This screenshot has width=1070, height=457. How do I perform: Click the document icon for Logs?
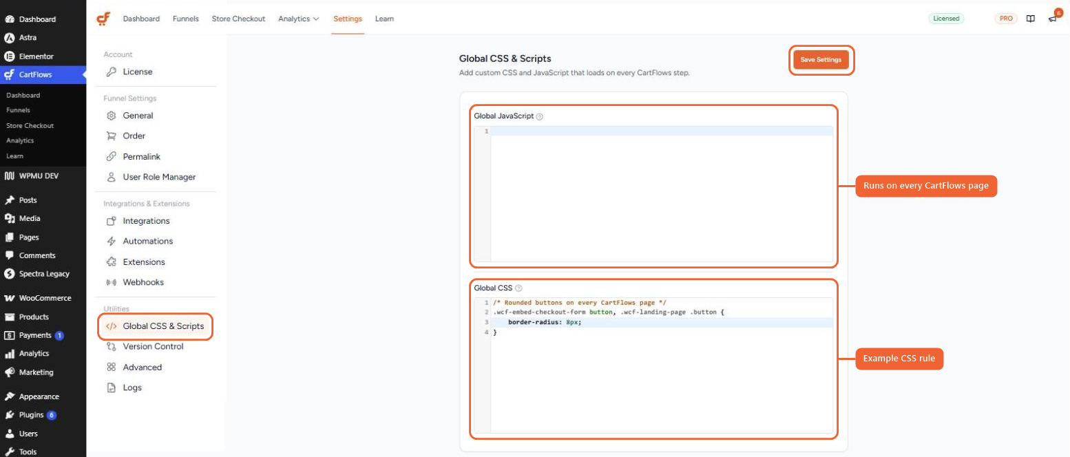(x=111, y=387)
